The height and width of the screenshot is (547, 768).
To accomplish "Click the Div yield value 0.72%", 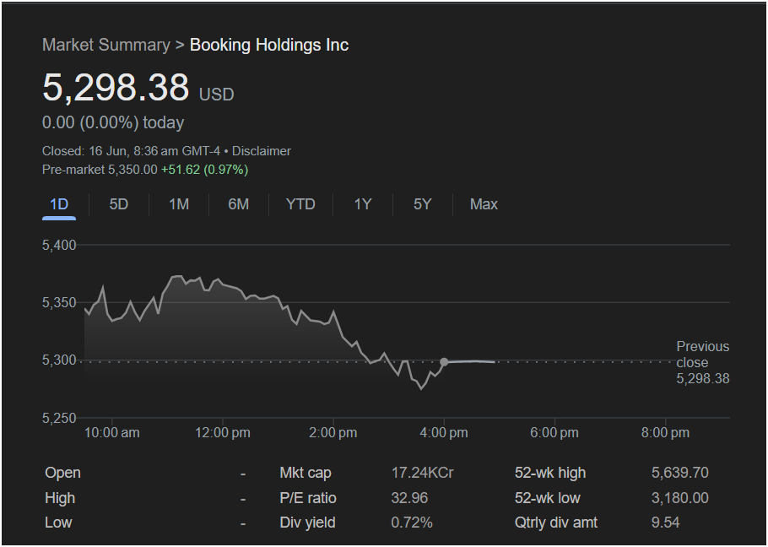I will point(412,523).
